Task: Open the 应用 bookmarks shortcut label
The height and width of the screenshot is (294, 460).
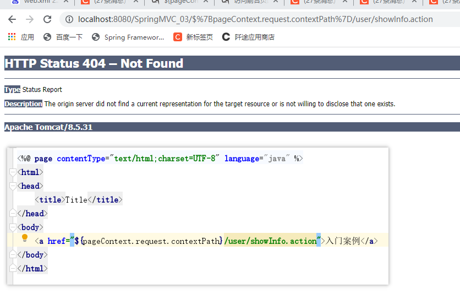Action: [x=28, y=37]
